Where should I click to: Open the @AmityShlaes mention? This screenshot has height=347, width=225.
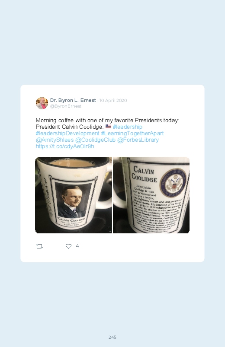click(x=55, y=140)
